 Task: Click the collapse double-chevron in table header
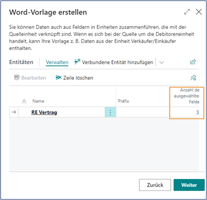point(24,101)
